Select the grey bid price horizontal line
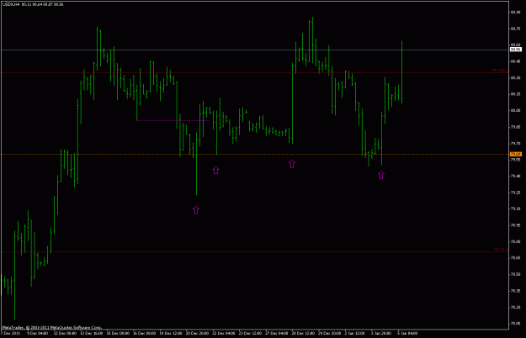Image resolution: width=526 pixels, height=338 pixels. click(x=255, y=50)
